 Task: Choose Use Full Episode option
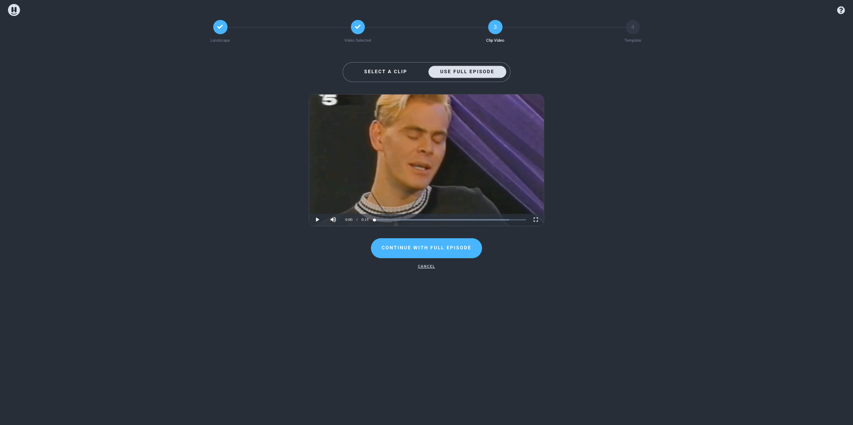coord(467,72)
